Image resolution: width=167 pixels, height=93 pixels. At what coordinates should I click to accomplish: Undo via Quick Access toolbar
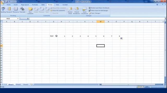(x=9, y=2)
